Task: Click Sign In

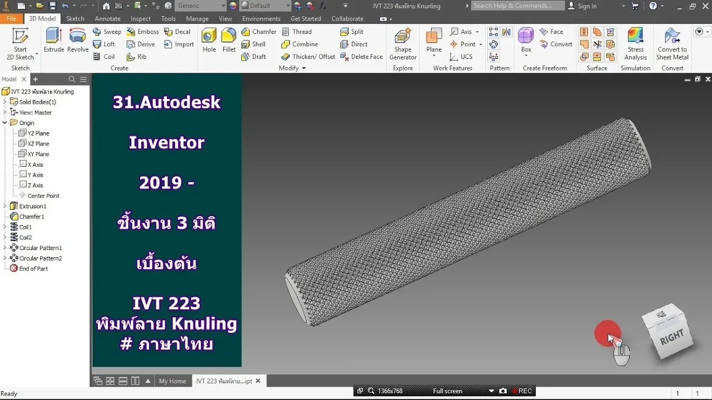Action: tap(582, 6)
